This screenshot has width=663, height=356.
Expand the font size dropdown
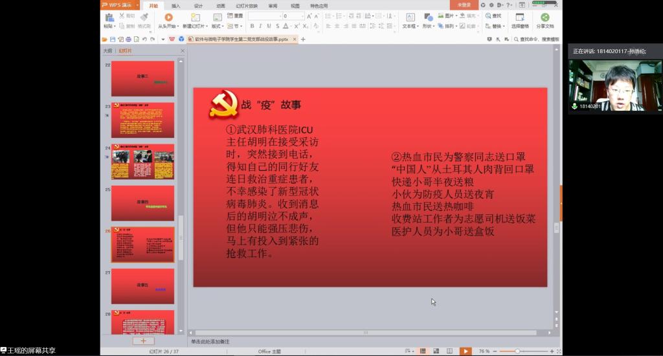(x=302, y=16)
